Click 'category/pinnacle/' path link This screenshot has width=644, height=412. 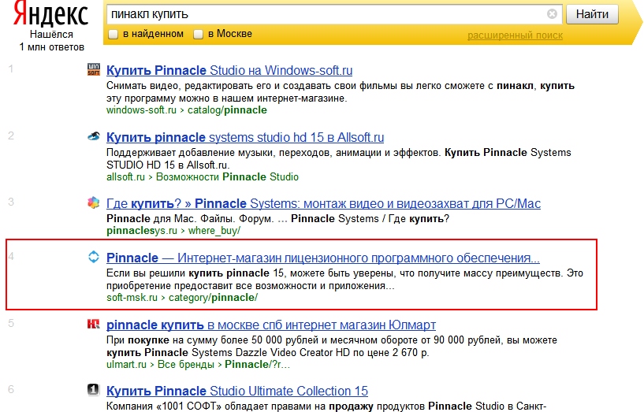tap(213, 298)
